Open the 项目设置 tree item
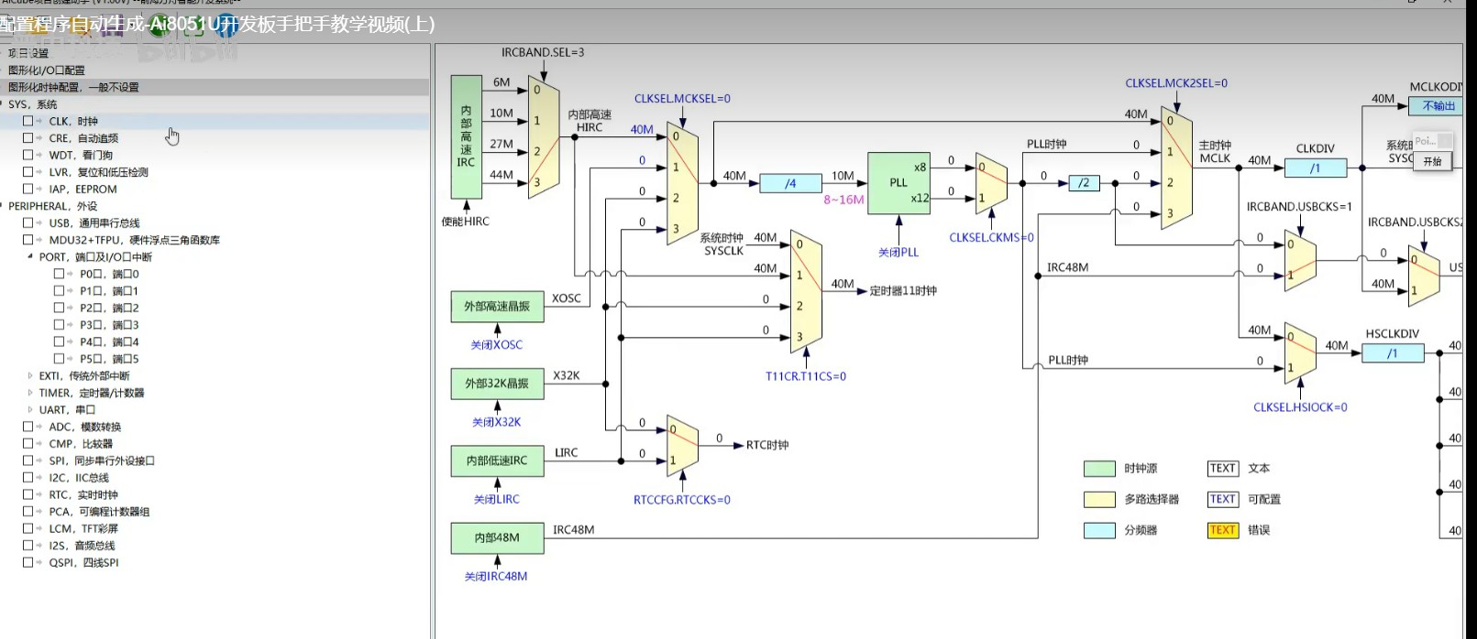The width and height of the screenshot is (1477, 639). coord(28,53)
